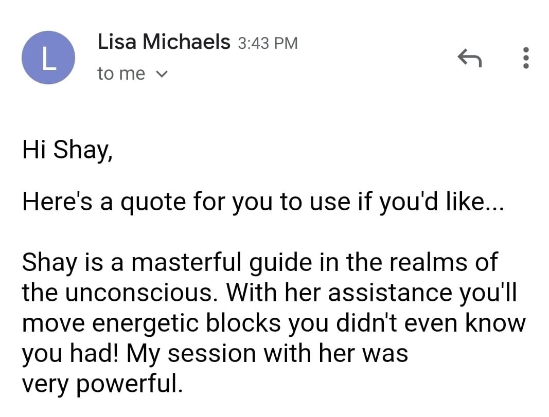Tap the closing words "very powerful."

(x=102, y=384)
